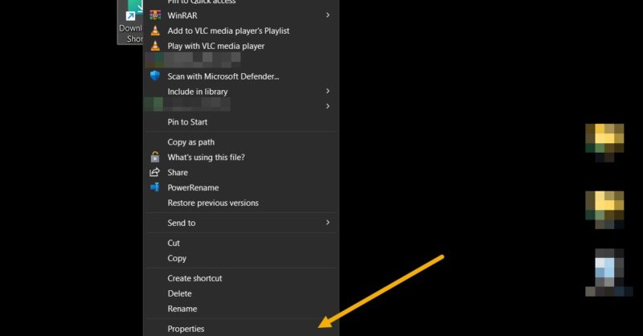The width and height of the screenshot is (643, 336).
Task: Select Cut in the context menu
Action: pos(241,243)
